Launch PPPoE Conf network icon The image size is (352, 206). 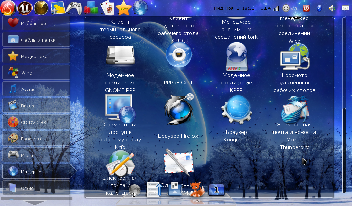coord(178,55)
